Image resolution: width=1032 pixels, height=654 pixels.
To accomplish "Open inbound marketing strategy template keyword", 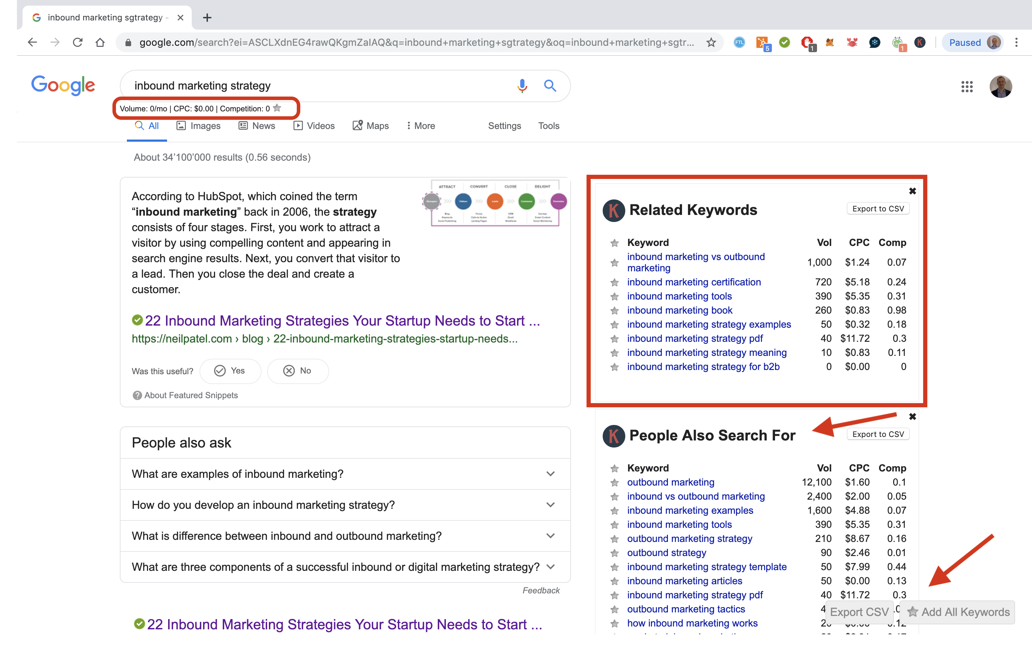I will (x=707, y=567).
